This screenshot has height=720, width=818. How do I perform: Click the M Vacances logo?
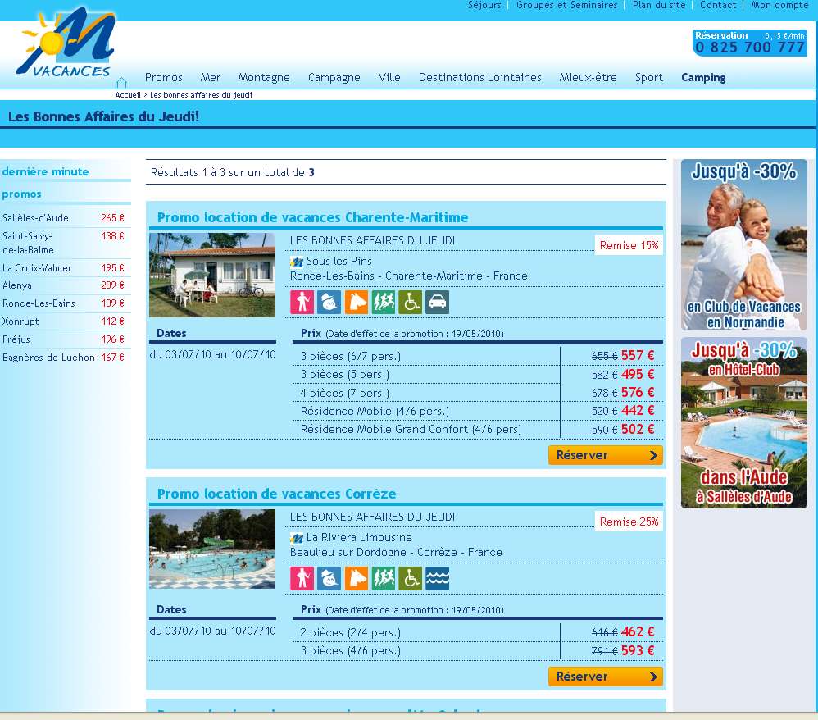click(x=66, y=44)
